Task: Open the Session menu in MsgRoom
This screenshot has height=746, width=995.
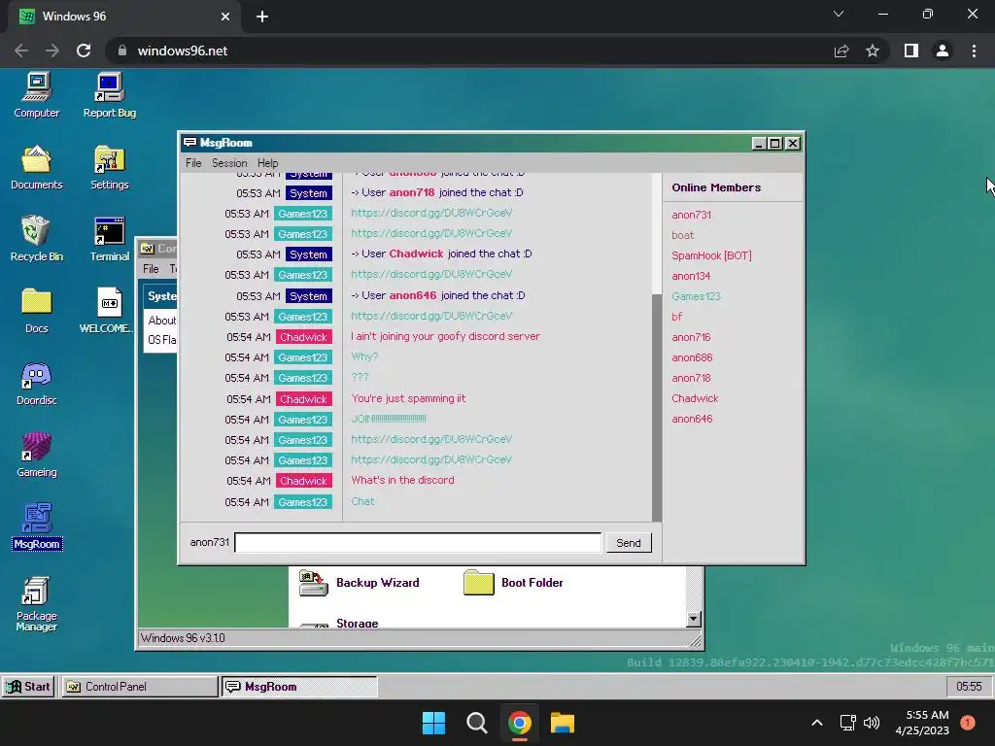Action: pyautogui.click(x=229, y=163)
